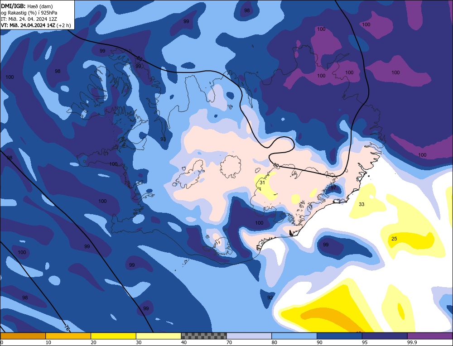Click the '93' humidity value on the map

click(x=163, y=139)
